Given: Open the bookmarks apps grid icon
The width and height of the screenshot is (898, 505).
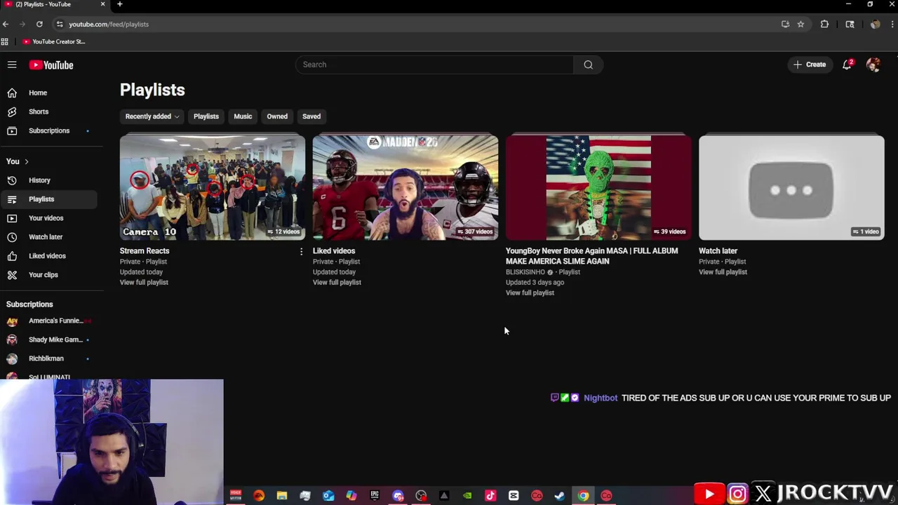Looking at the screenshot, I should tap(5, 41).
